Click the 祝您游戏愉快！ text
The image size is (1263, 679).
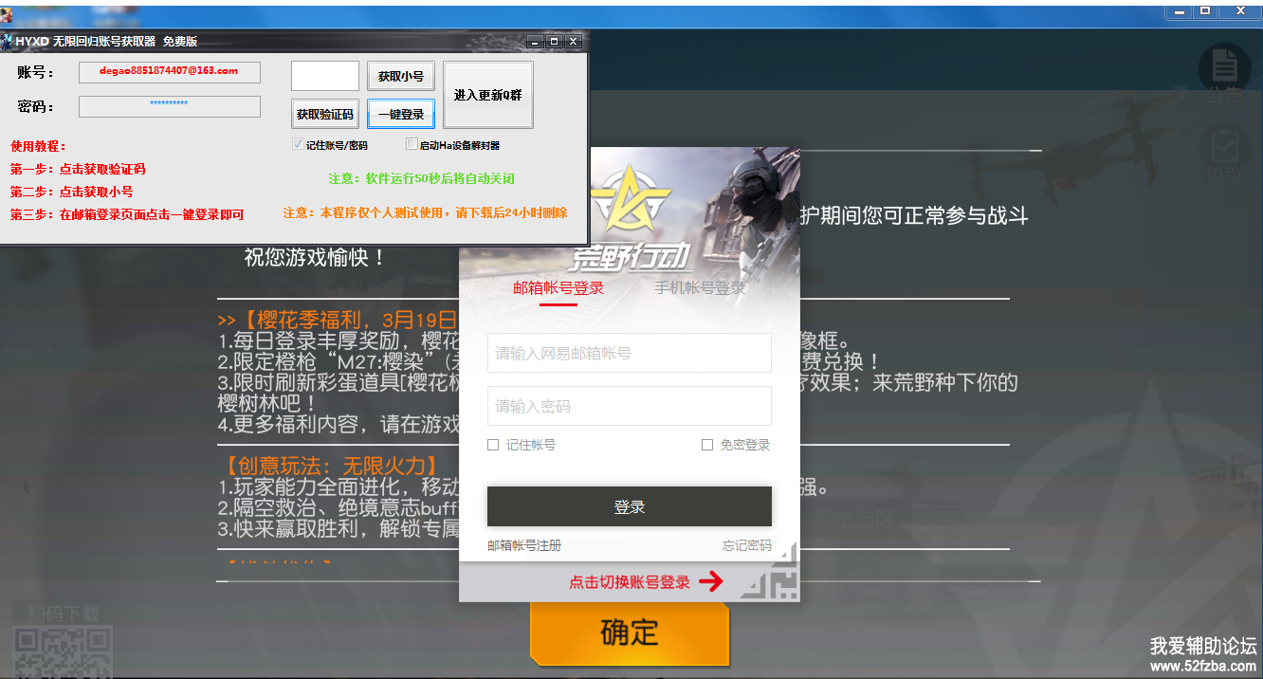pyautogui.click(x=316, y=257)
